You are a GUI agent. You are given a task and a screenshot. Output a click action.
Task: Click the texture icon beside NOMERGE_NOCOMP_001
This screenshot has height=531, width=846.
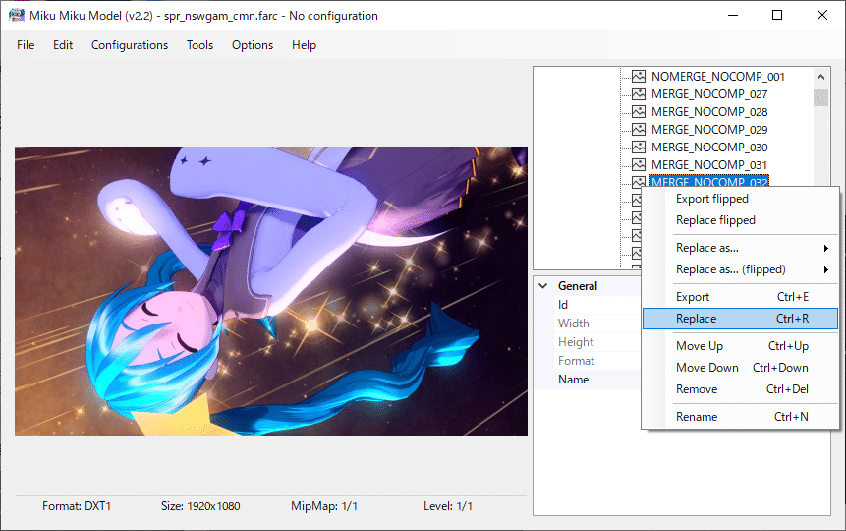[x=639, y=76]
